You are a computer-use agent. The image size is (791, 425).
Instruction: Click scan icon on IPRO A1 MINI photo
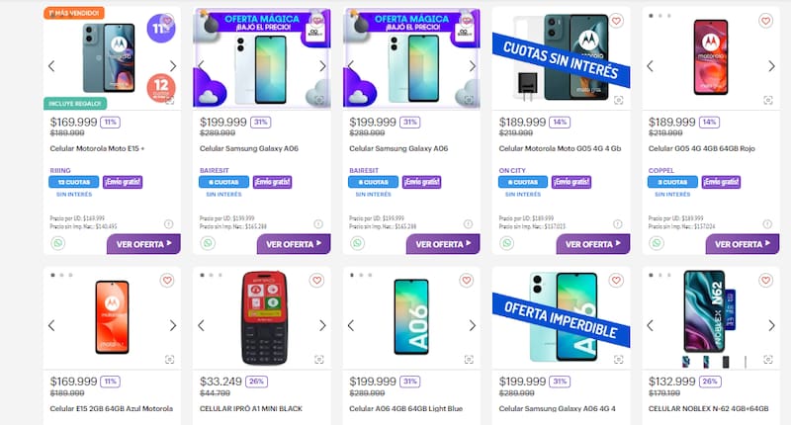(x=318, y=360)
